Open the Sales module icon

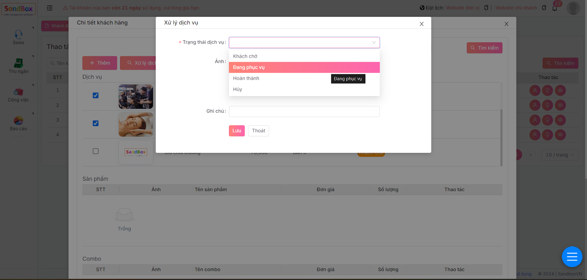[x=18, y=35]
